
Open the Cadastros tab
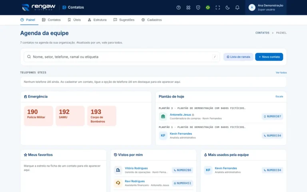[152, 20]
